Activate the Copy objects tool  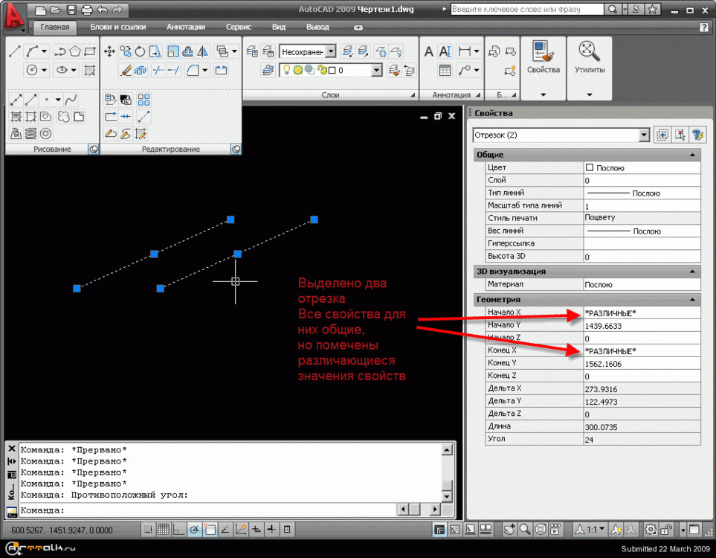(x=126, y=51)
